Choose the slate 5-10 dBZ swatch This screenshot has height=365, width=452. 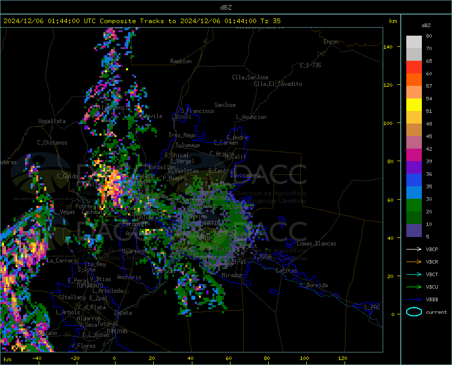click(x=414, y=230)
